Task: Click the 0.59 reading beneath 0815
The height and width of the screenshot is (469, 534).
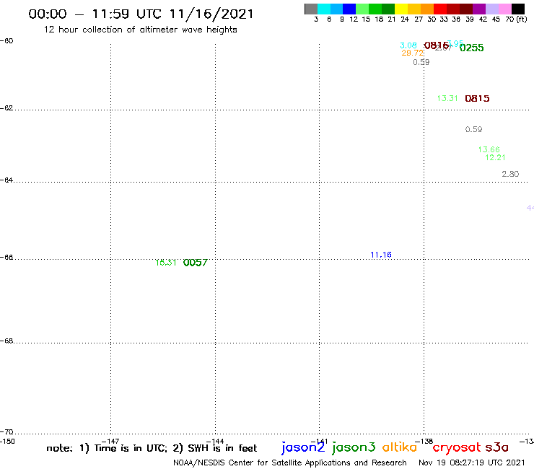Action: click(x=473, y=129)
